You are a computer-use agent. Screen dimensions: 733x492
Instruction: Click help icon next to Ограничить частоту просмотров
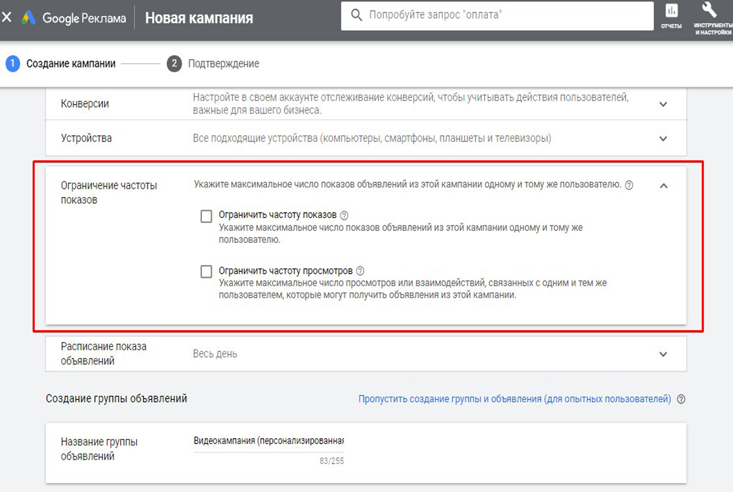point(360,271)
